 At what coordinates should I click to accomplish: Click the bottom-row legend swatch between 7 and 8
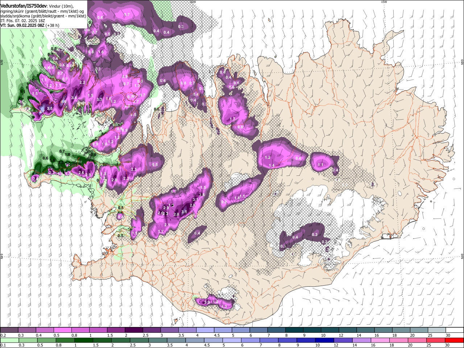269,340
